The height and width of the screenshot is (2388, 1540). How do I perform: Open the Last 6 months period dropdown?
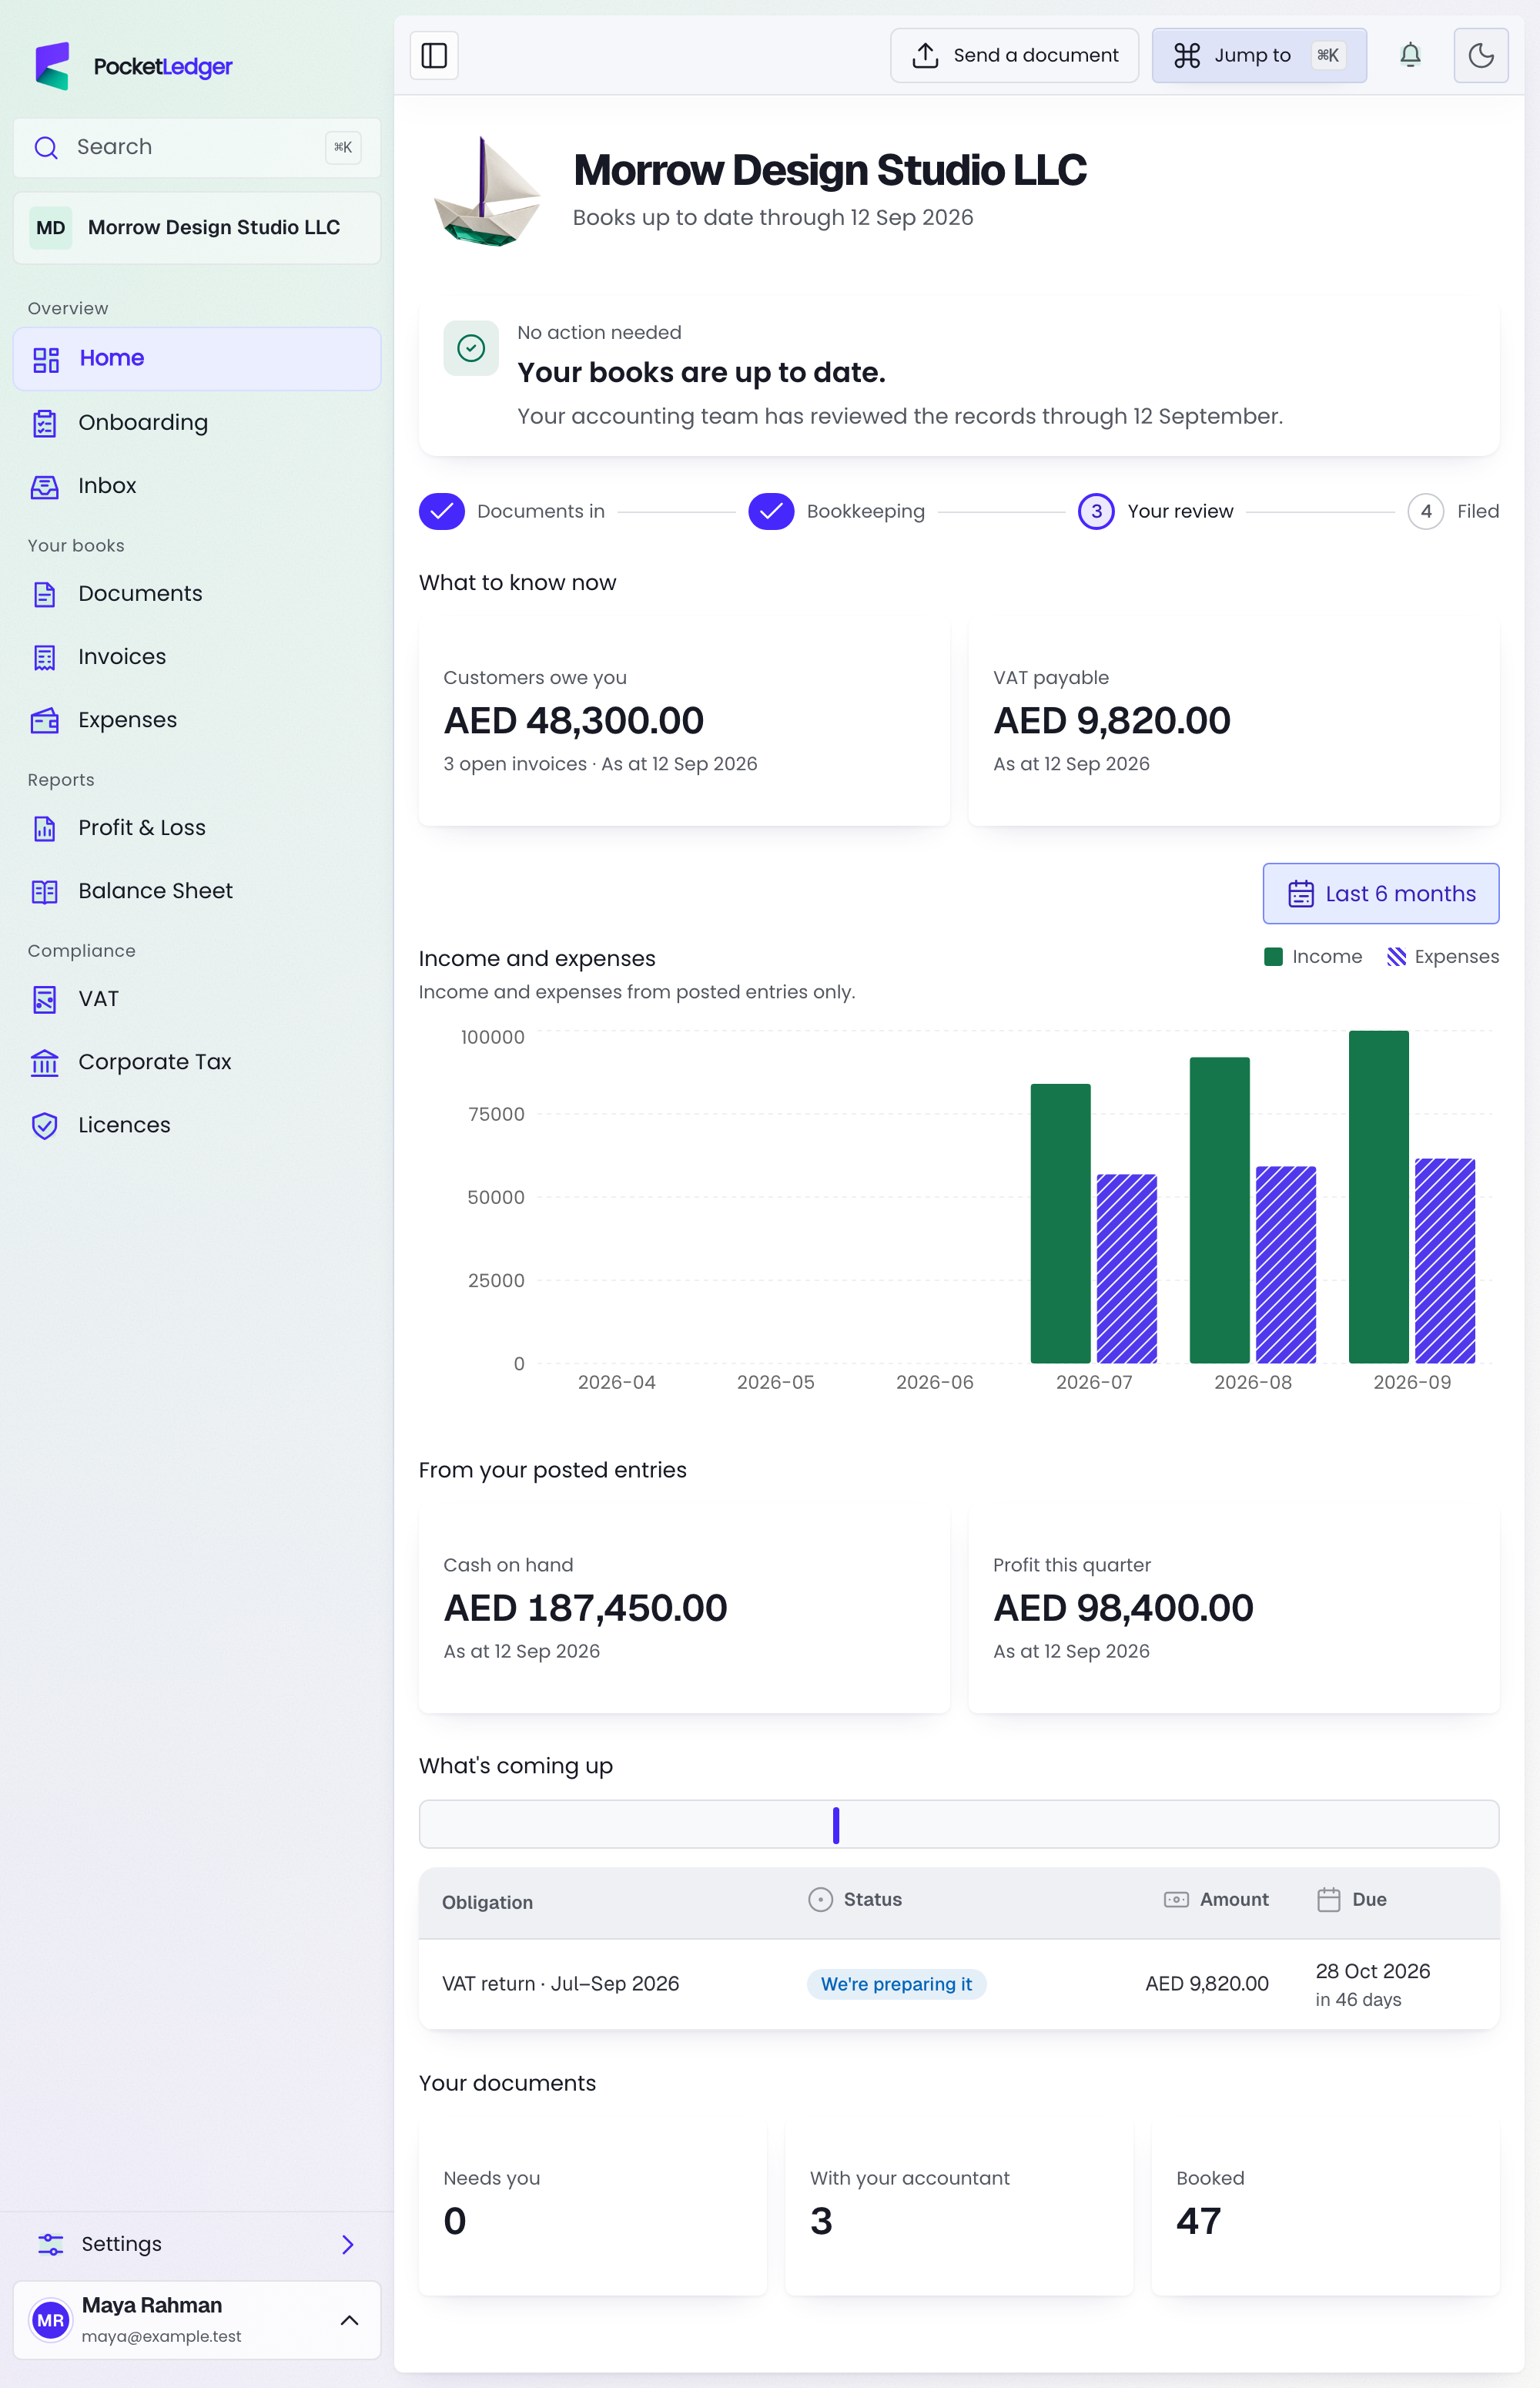[1380, 894]
